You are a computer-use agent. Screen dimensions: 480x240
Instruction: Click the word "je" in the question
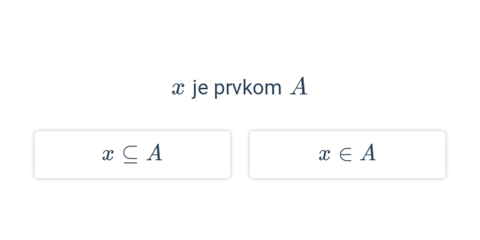(200, 89)
